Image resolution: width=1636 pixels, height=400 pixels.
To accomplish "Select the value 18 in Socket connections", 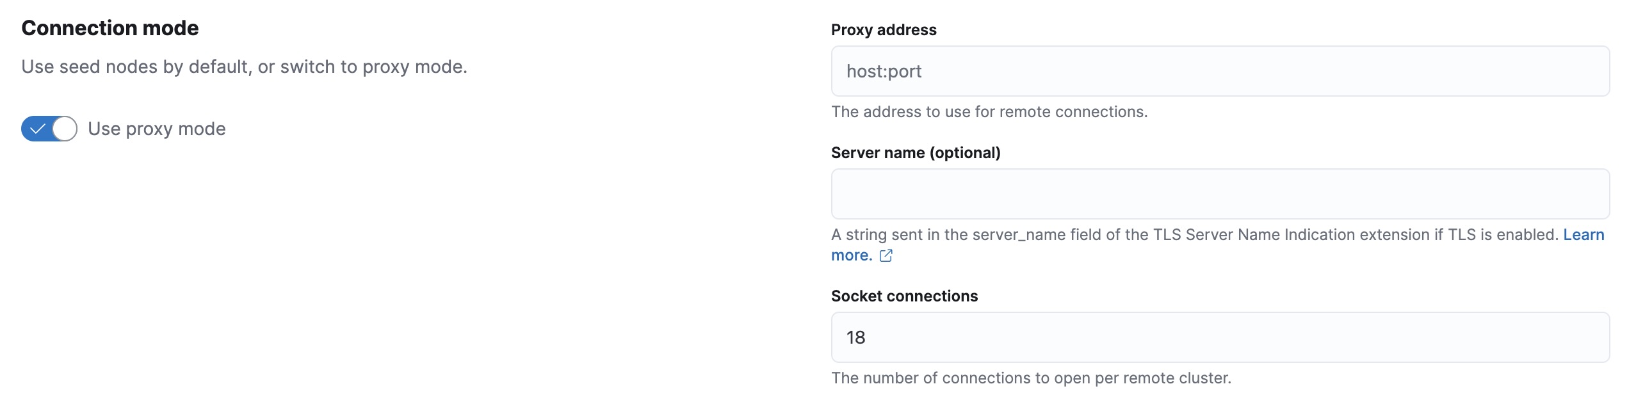I will pos(857,337).
